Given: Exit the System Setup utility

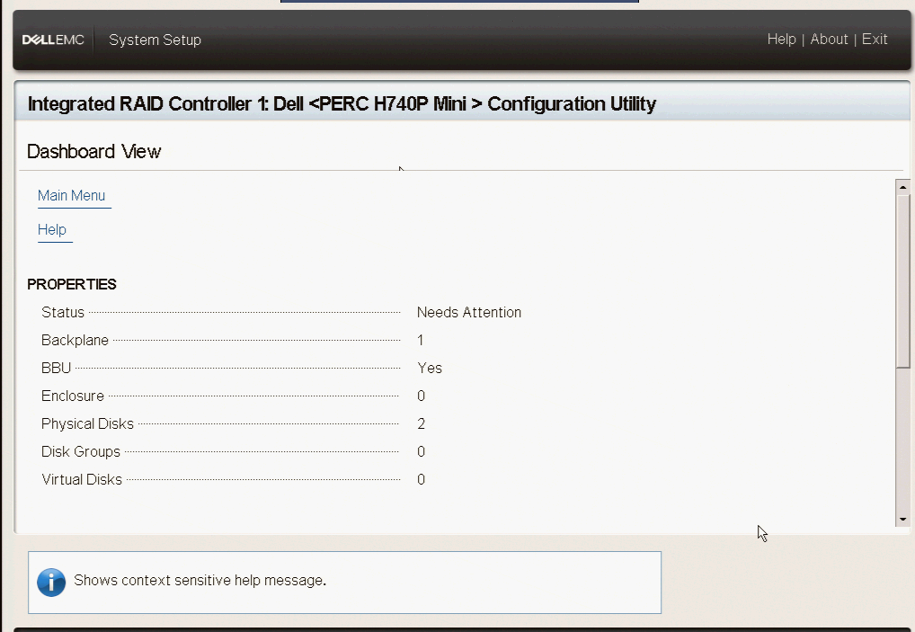Looking at the screenshot, I should point(875,40).
